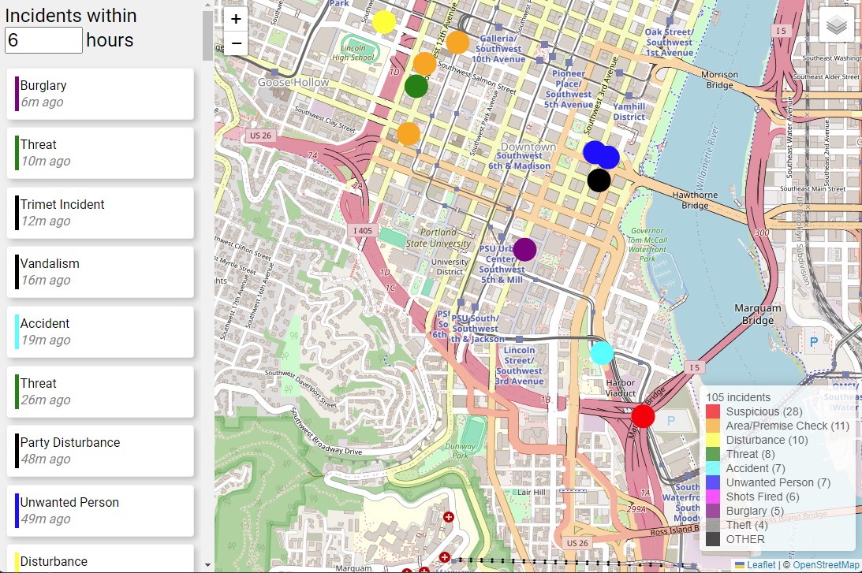
Task: Select the cyan accident marker on map
Action: click(x=602, y=352)
